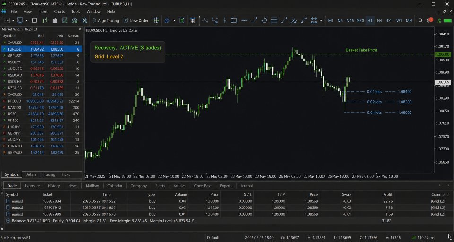Open a New Order
The image size is (454, 242).
click(136, 20)
